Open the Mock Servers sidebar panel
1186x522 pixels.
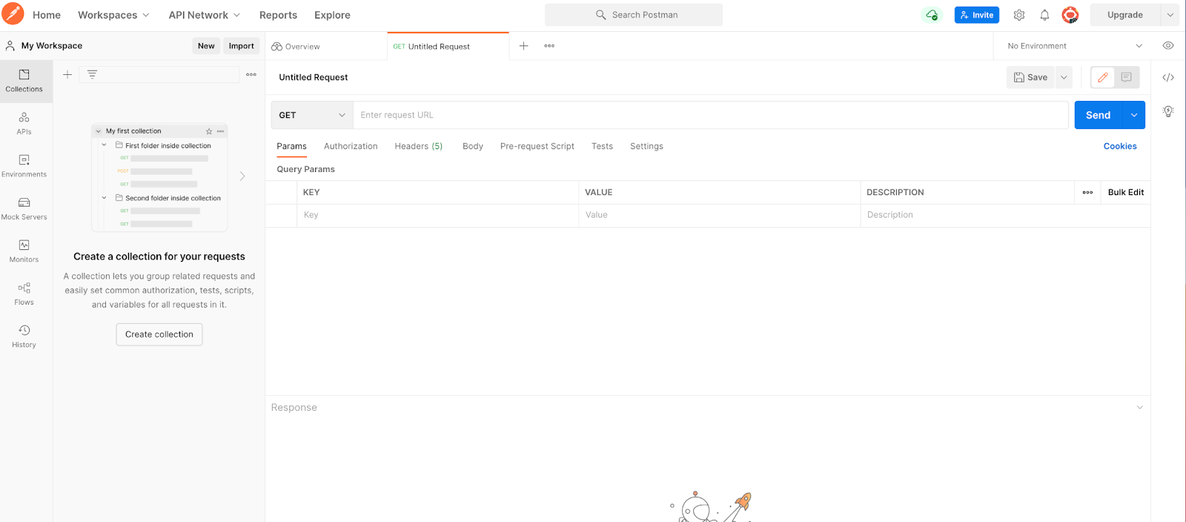(24, 209)
